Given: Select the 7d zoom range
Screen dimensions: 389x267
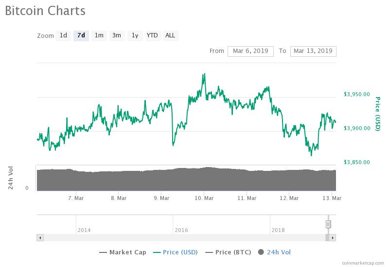Looking at the screenshot, I should click(81, 35).
